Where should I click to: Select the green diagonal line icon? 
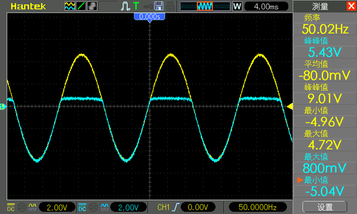pyautogui.click(x=81, y=6)
